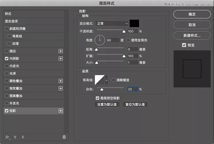Enable the 光泽 checkbox
The image size is (214, 144).
[7, 73]
